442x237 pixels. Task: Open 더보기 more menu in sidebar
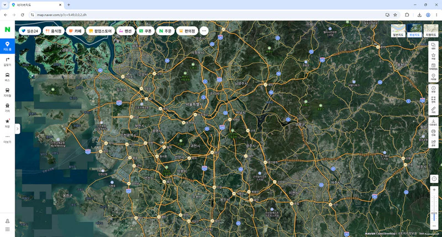coord(7,138)
